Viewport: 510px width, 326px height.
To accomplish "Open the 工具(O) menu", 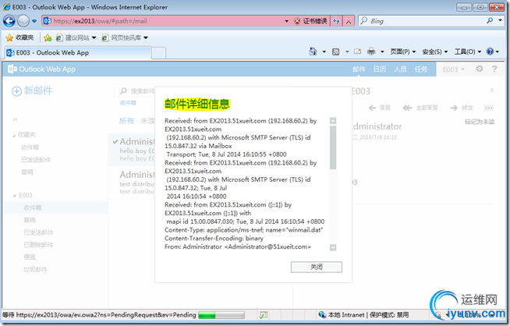I will coord(468,51).
